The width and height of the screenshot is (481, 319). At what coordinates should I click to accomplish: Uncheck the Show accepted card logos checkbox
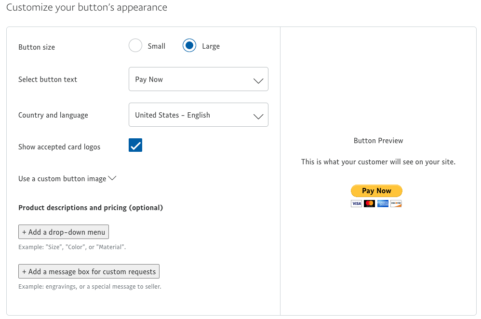click(x=135, y=145)
